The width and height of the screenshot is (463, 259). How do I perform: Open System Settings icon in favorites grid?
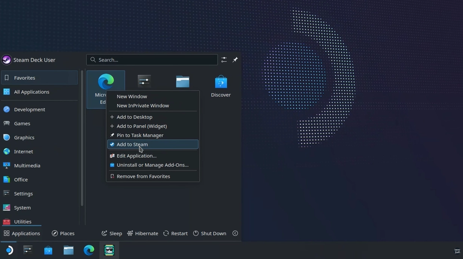click(144, 81)
